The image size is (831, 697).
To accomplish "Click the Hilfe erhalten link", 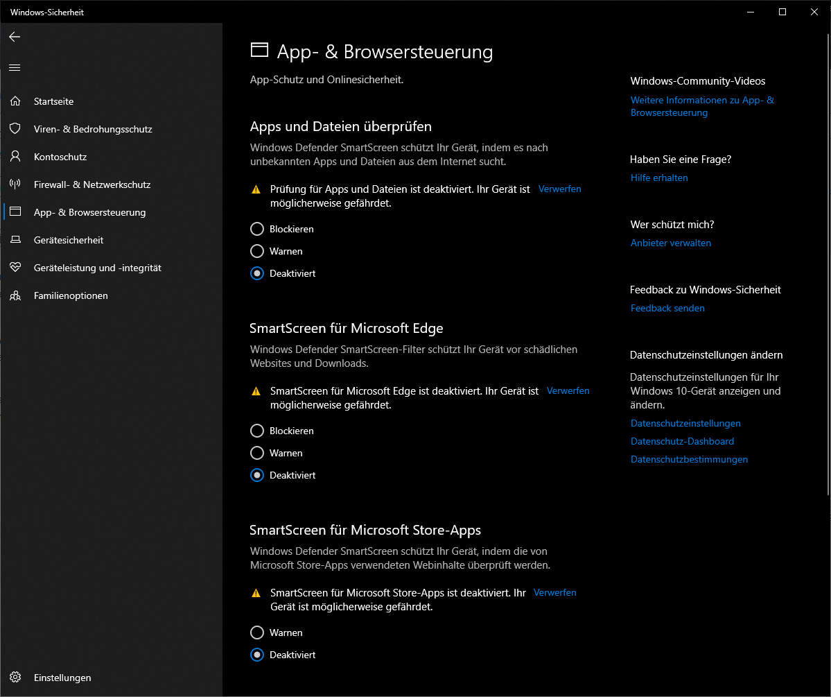I will 659,178.
